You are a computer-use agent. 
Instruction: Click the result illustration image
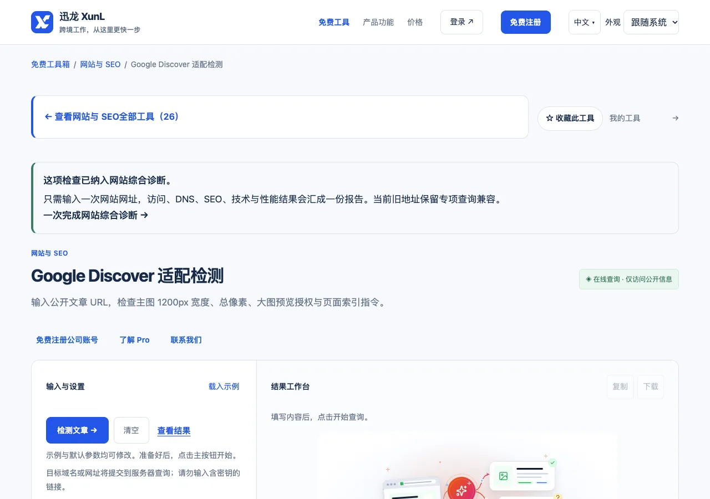(x=467, y=466)
